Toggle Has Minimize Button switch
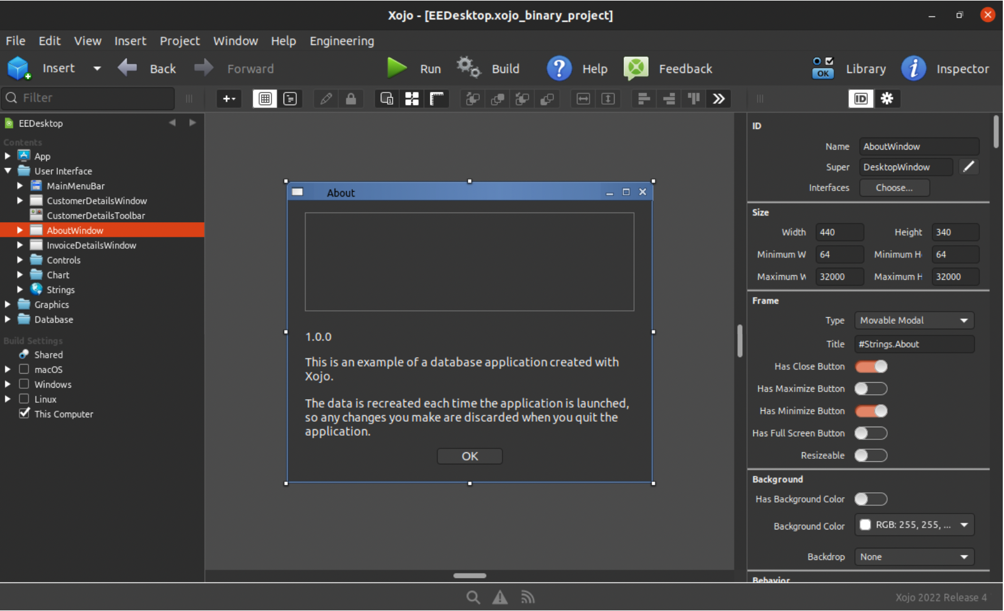The image size is (1004, 611). tap(871, 411)
